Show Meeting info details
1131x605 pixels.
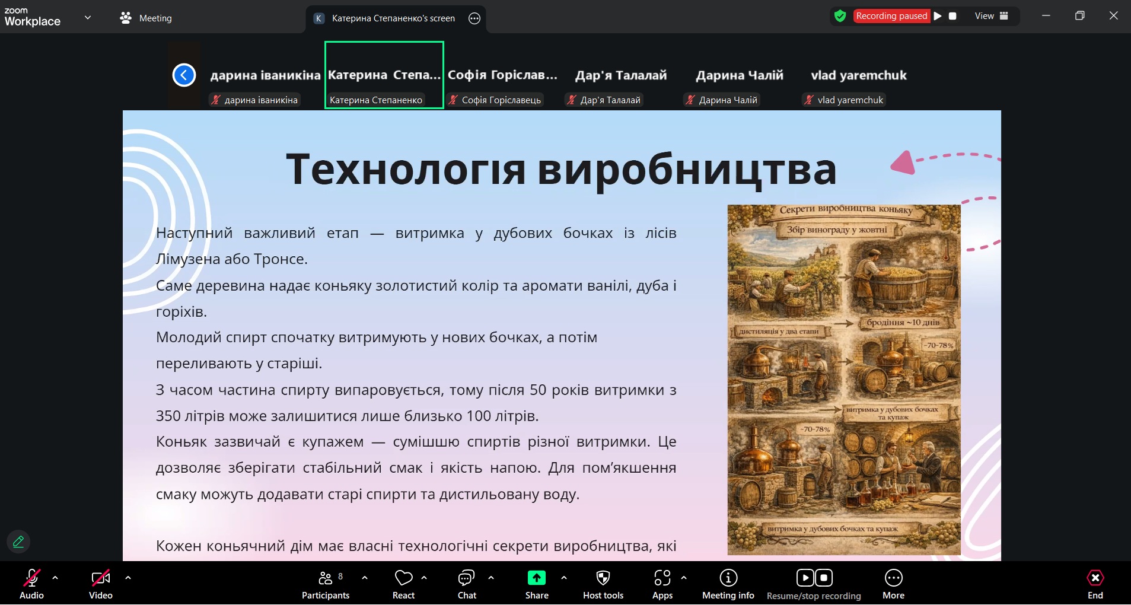click(728, 584)
